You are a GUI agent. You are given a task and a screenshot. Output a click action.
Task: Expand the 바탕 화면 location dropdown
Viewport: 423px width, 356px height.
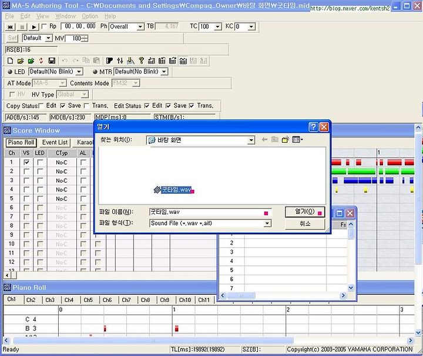coord(251,140)
